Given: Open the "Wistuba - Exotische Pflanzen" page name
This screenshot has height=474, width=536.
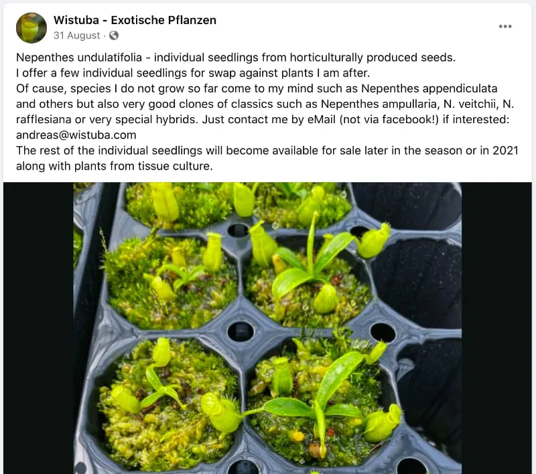Looking at the screenshot, I should click(135, 20).
